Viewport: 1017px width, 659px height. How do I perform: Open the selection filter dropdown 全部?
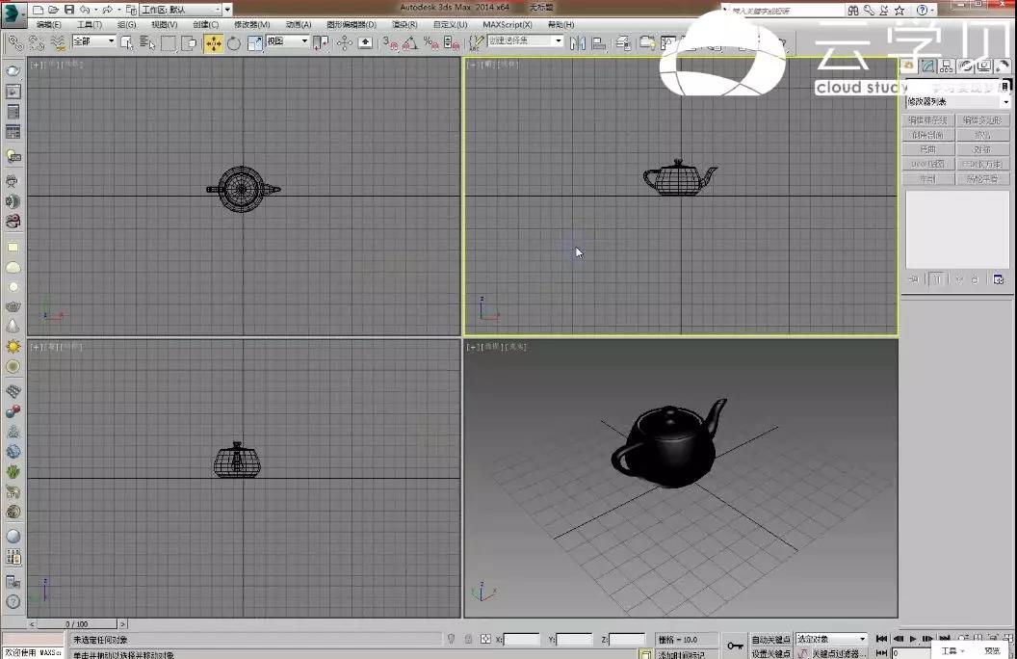[94, 40]
